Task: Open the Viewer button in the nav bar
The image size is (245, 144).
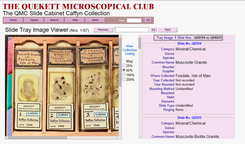Action: (34, 20)
